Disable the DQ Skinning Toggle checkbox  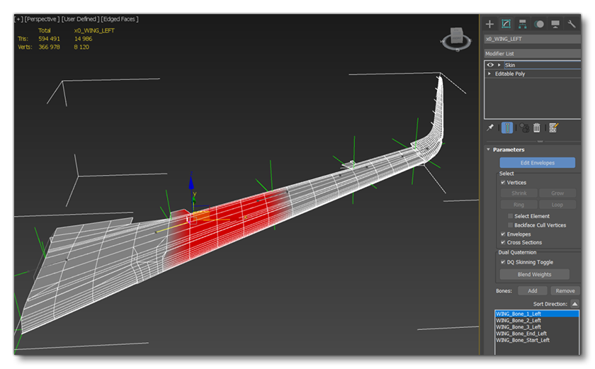tap(504, 262)
